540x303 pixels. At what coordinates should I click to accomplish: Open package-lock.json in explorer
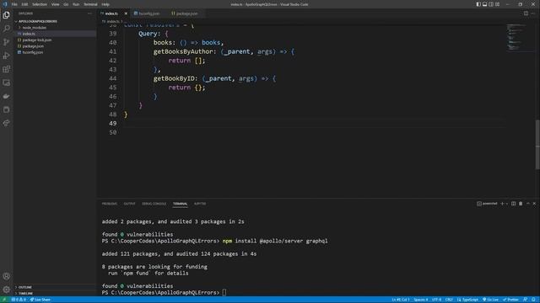click(37, 40)
